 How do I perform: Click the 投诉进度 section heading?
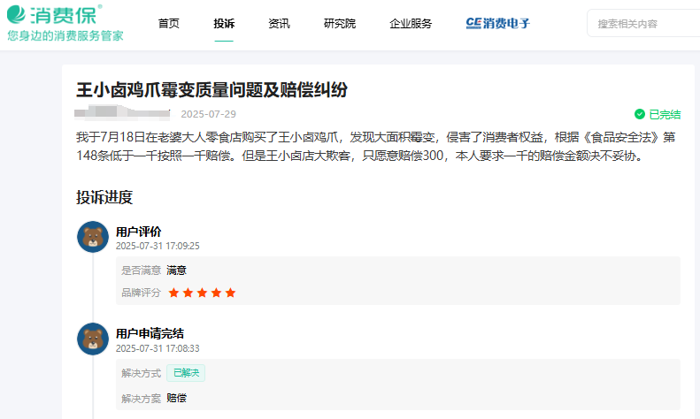(104, 197)
